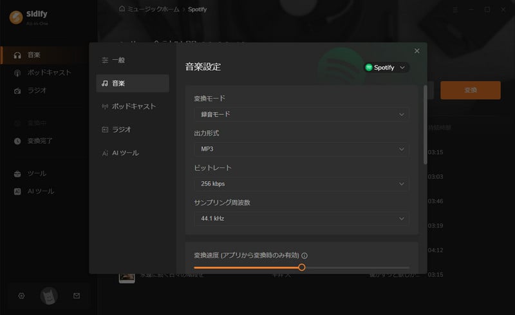
Task: Click the 04:12 track duration
Action: click(436, 250)
